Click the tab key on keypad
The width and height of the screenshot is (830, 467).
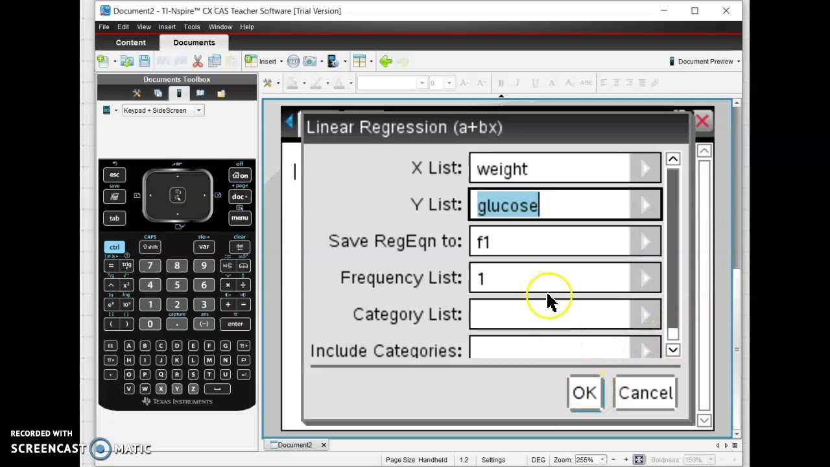coord(114,218)
